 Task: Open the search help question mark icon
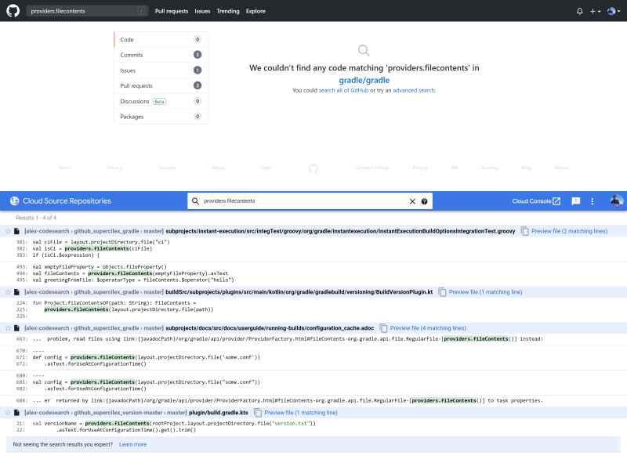[x=424, y=201]
